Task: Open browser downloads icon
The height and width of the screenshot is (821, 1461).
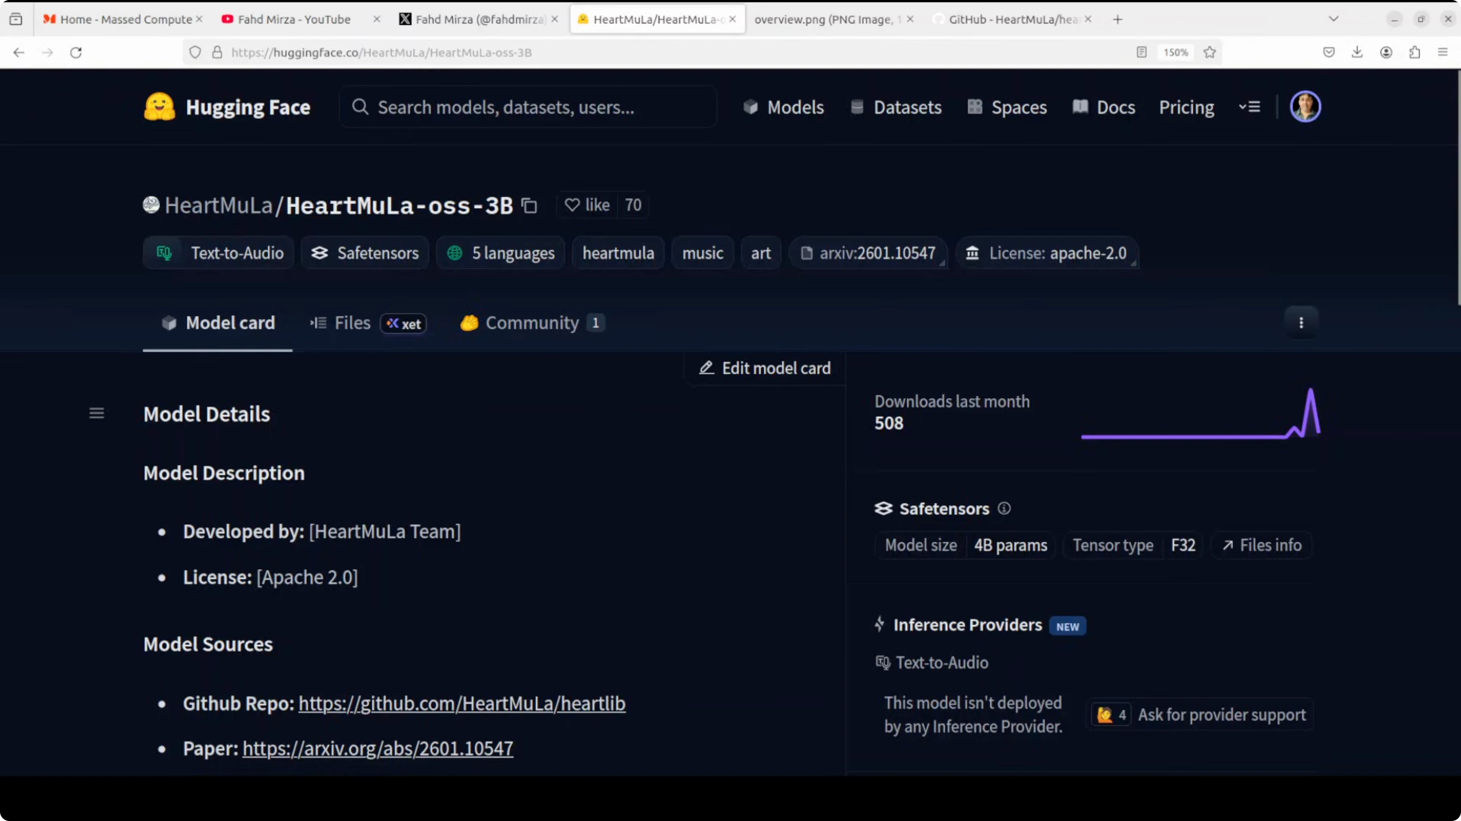Action: tap(1357, 52)
